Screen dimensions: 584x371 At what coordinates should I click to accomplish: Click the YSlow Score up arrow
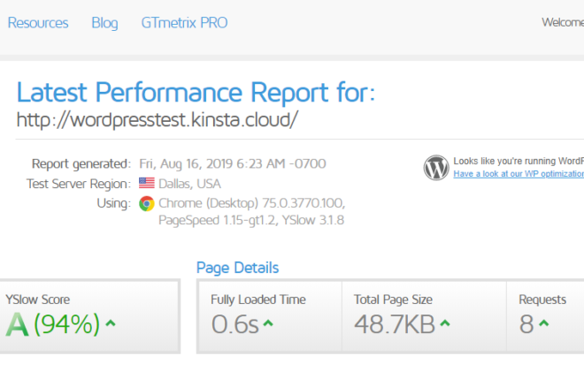click(x=111, y=323)
